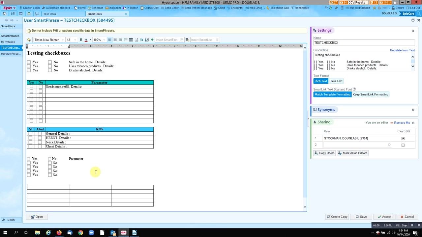The height and width of the screenshot is (237, 422).
Task: Toggle Can Edit for STOCKMAN, DOUGLAS L
Action: pyautogui.click(x=403, y=139)
